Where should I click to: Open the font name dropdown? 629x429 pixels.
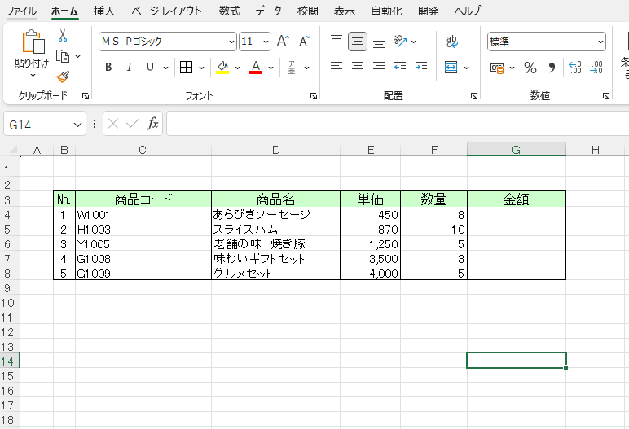[231, 42]
